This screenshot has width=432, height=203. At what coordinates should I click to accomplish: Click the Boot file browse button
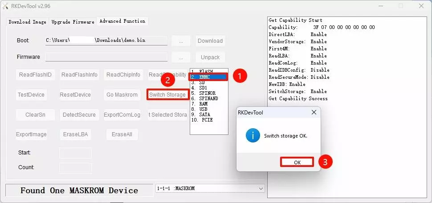click(181, 41)
